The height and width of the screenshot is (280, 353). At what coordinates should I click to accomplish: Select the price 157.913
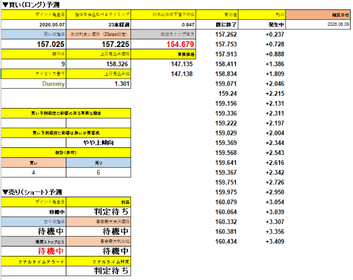tap(226, 54)
